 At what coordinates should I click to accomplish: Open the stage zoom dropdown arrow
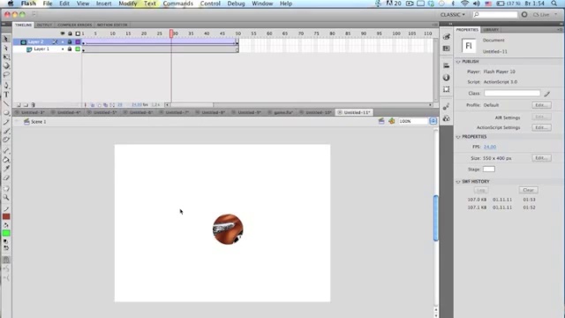(433, 122)
